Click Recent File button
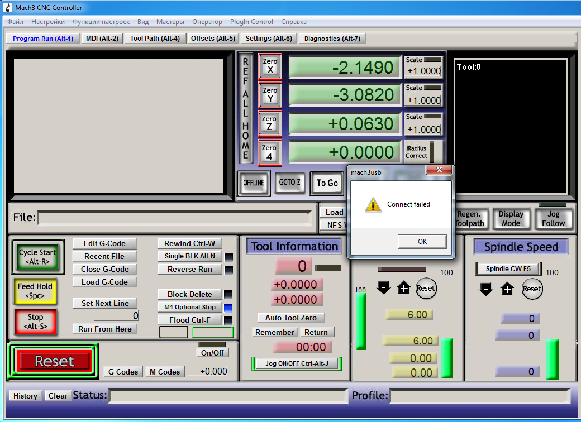The height and width of the screenshot is (422, 581). [x=104, y=256]
